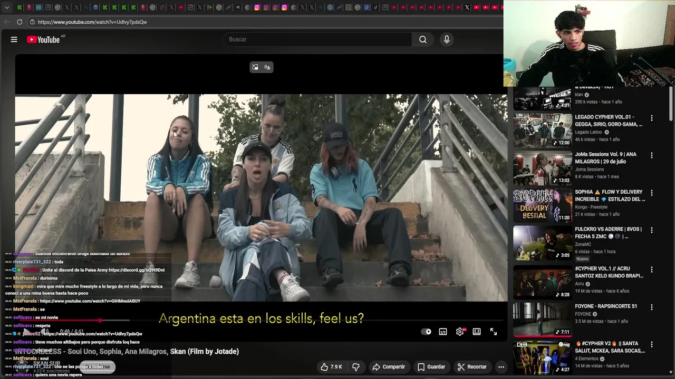675x379 pixels.
Task: Go to the YouTube home logo
Action: click(43, 39)
